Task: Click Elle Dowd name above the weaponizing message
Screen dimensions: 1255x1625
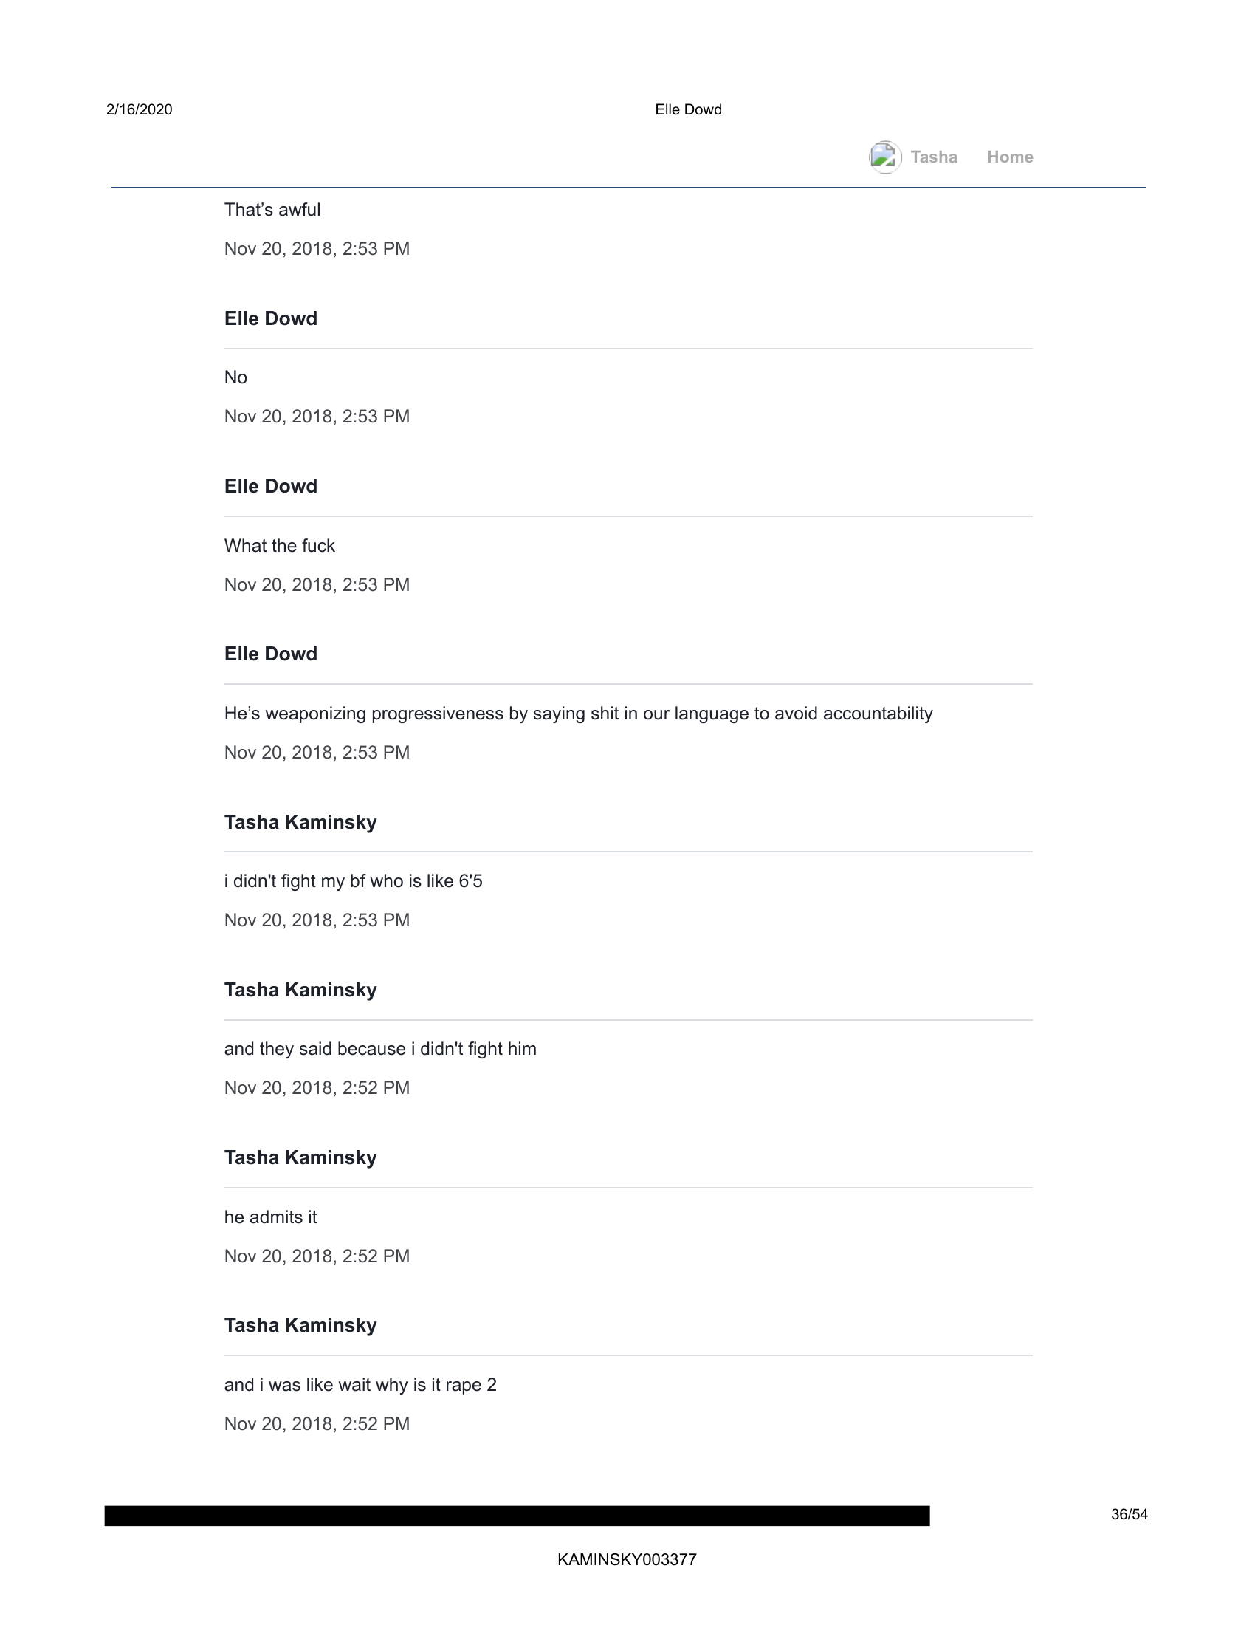Action: 271,654
